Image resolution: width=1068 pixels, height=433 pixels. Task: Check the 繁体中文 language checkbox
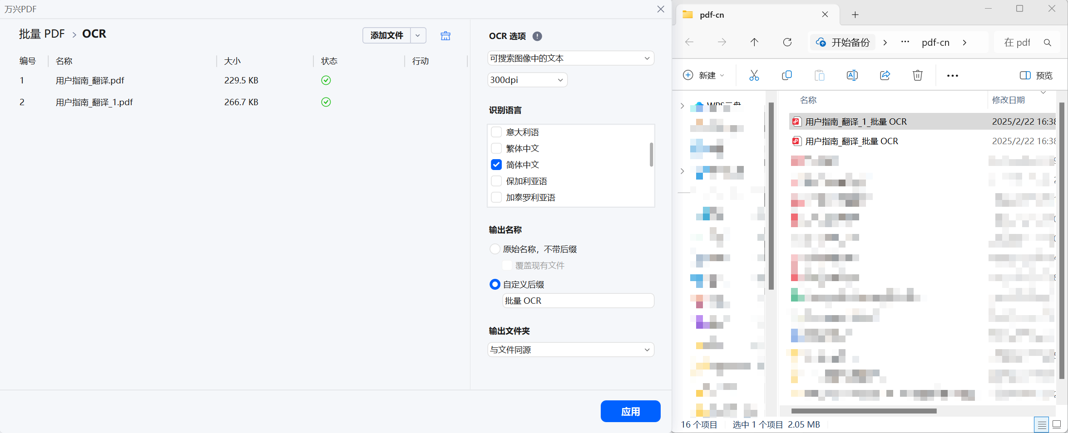coord(496,148)
